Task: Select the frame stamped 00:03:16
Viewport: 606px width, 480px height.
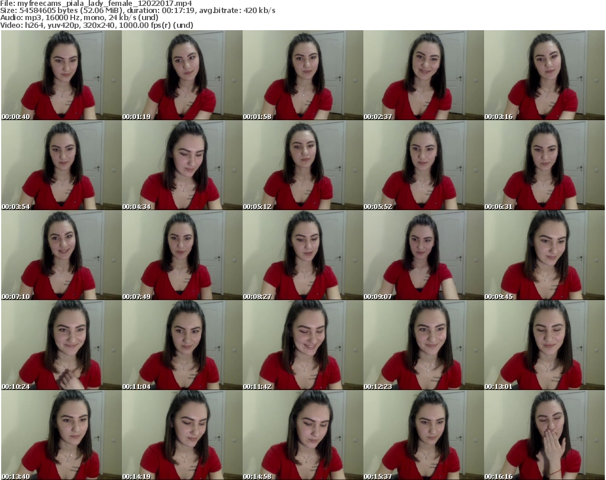Action: (544, 75)
